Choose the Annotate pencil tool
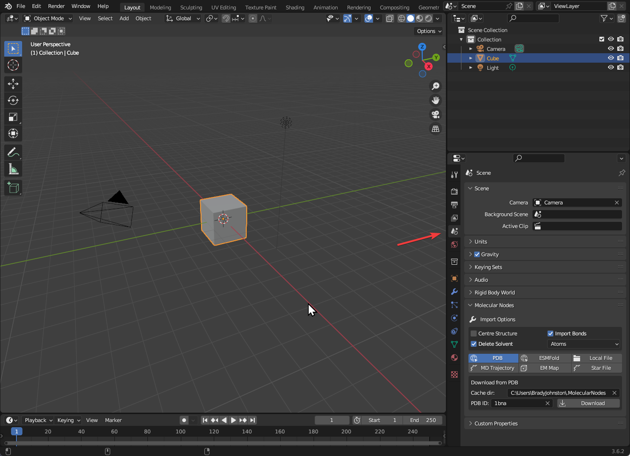The image size is (630, 456). pyautogui.click(x=13, y=153)
